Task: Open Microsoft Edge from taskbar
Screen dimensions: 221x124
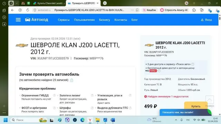Action: pos(83,120)
